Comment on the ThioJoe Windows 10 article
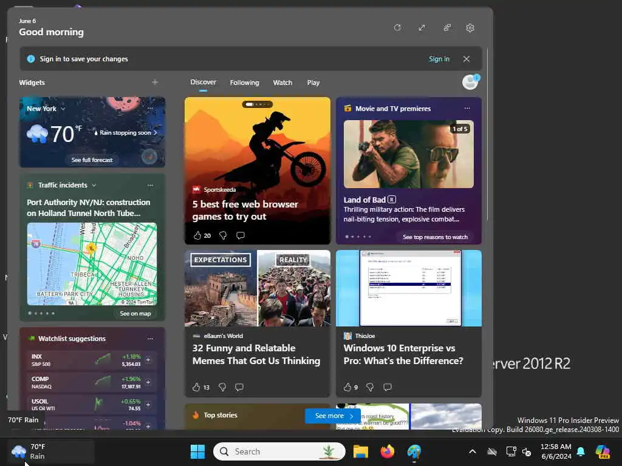 click(x=388, y=387)
